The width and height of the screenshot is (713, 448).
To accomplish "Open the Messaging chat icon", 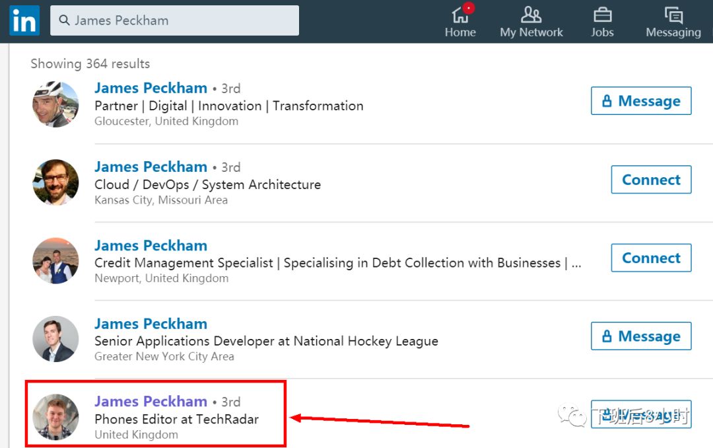I will [673, 15].
